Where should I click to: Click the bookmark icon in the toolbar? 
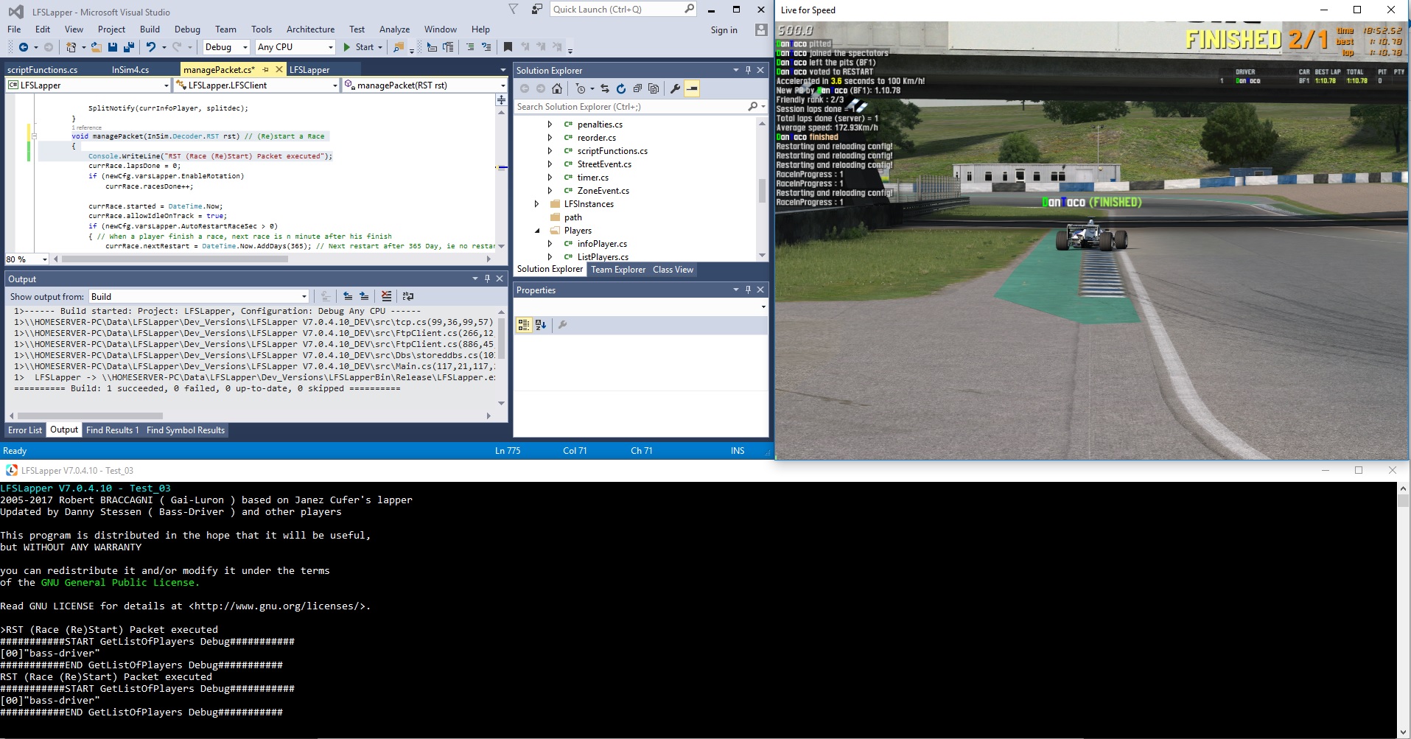(x=508, y=47)
